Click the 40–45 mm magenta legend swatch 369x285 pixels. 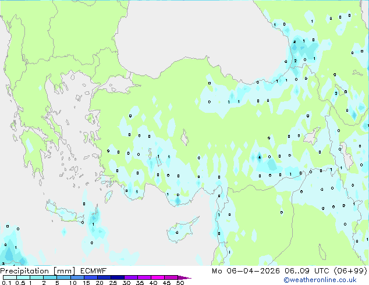click(x=158, y=277)
